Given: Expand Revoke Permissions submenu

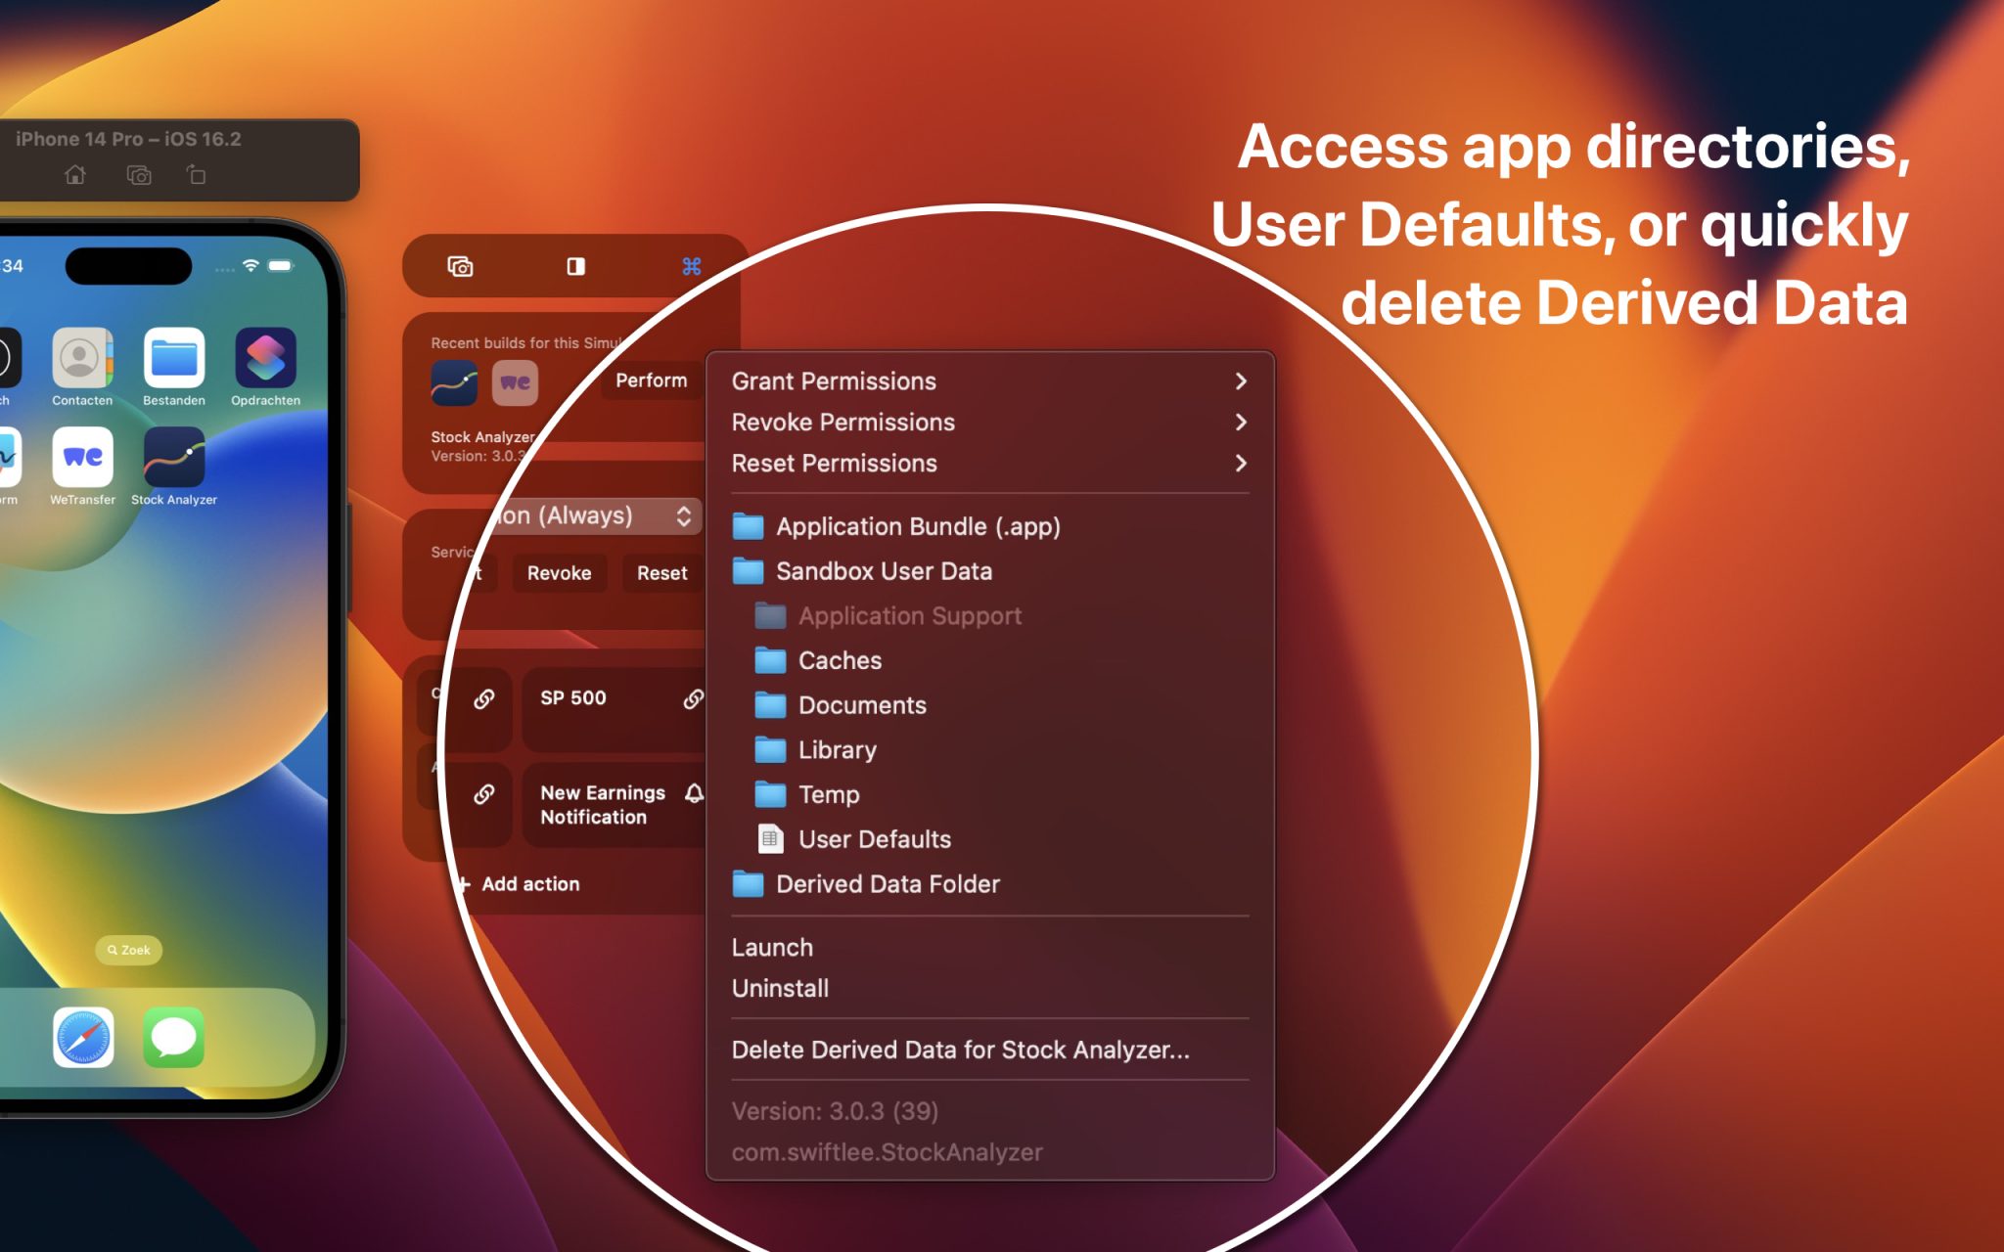Looking at the screenshot, I should pos(990,423).
